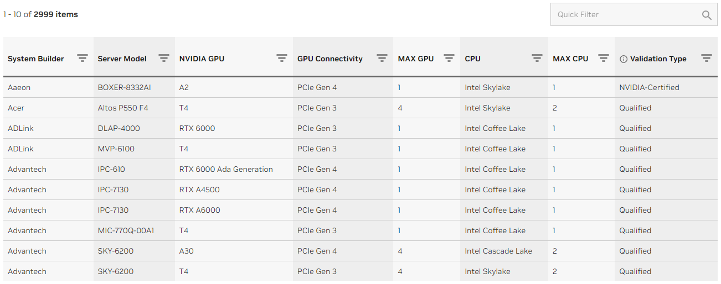Open the GPU Connectivity column filter
Image resolution: width=721 pixels, height=284 pixels.
tap(382, 58)
